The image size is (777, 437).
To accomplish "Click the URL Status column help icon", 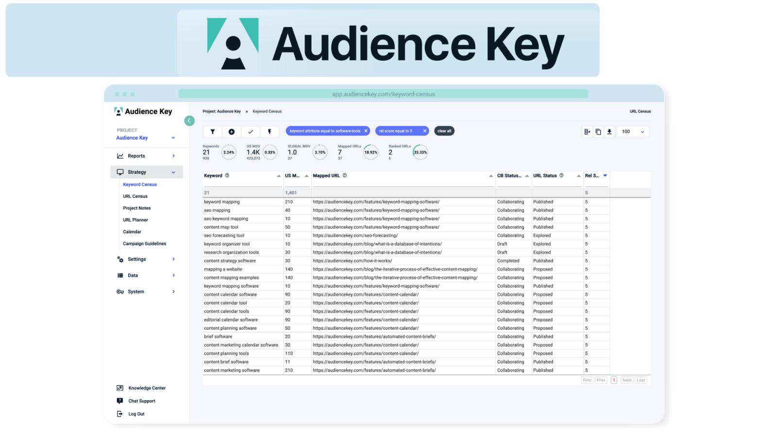I will click(561, 175).
